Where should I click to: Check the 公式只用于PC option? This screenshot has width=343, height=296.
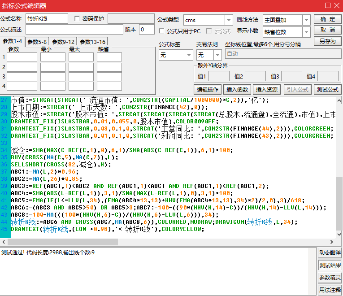[161, 31]
